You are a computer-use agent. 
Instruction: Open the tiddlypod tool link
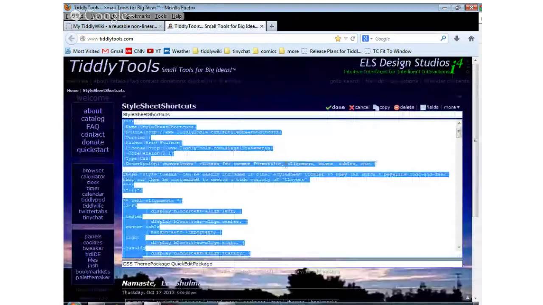(x=93, y=200)
